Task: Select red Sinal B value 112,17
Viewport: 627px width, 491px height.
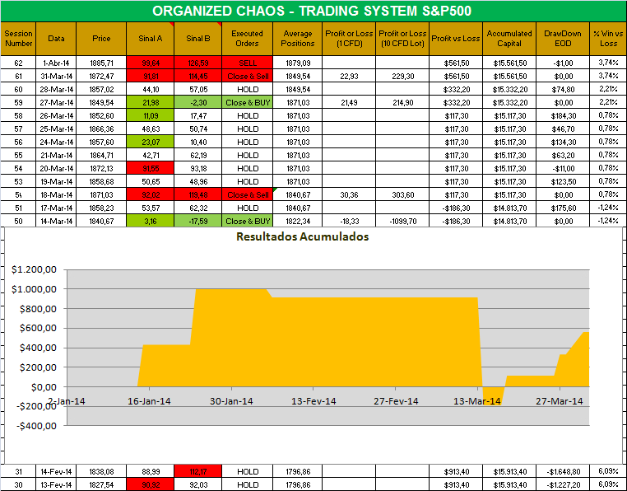Action: (198, 472)
